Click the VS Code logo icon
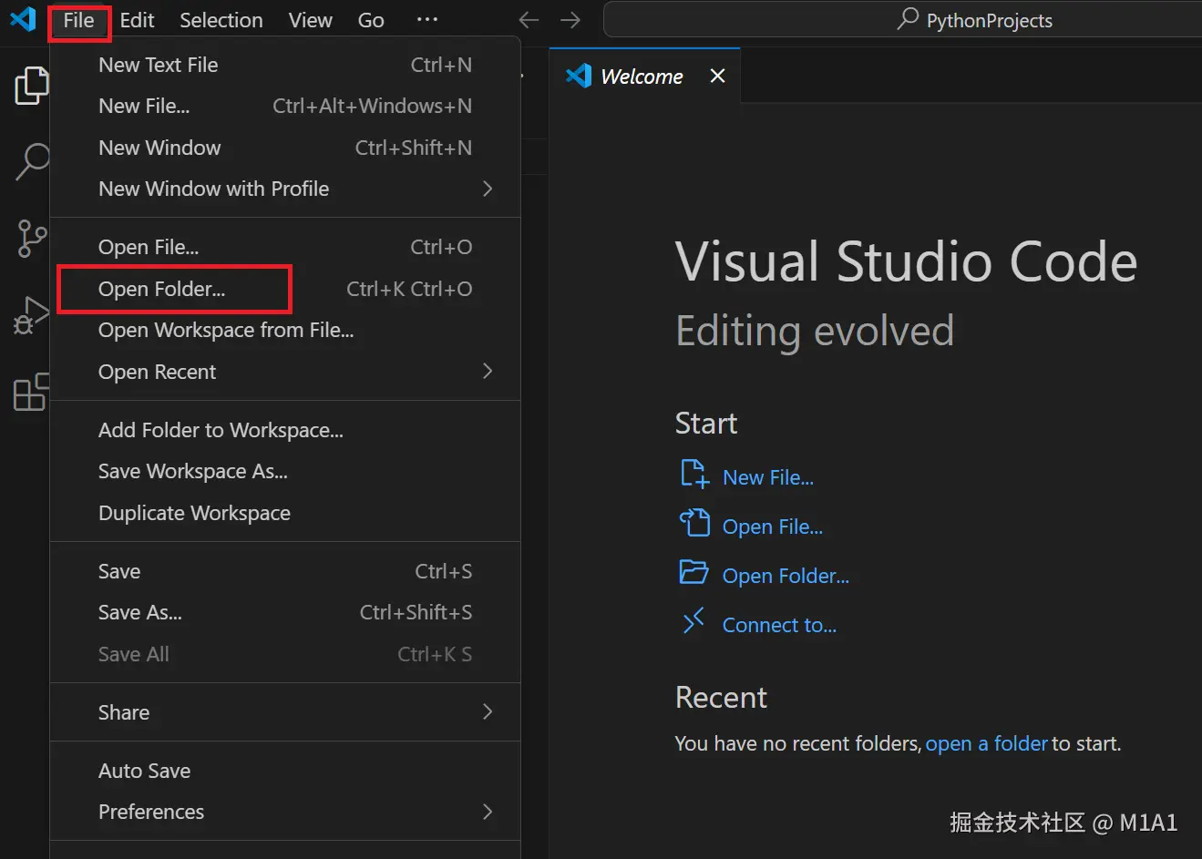The image size is (1202, 859). [x=23, y=19]
